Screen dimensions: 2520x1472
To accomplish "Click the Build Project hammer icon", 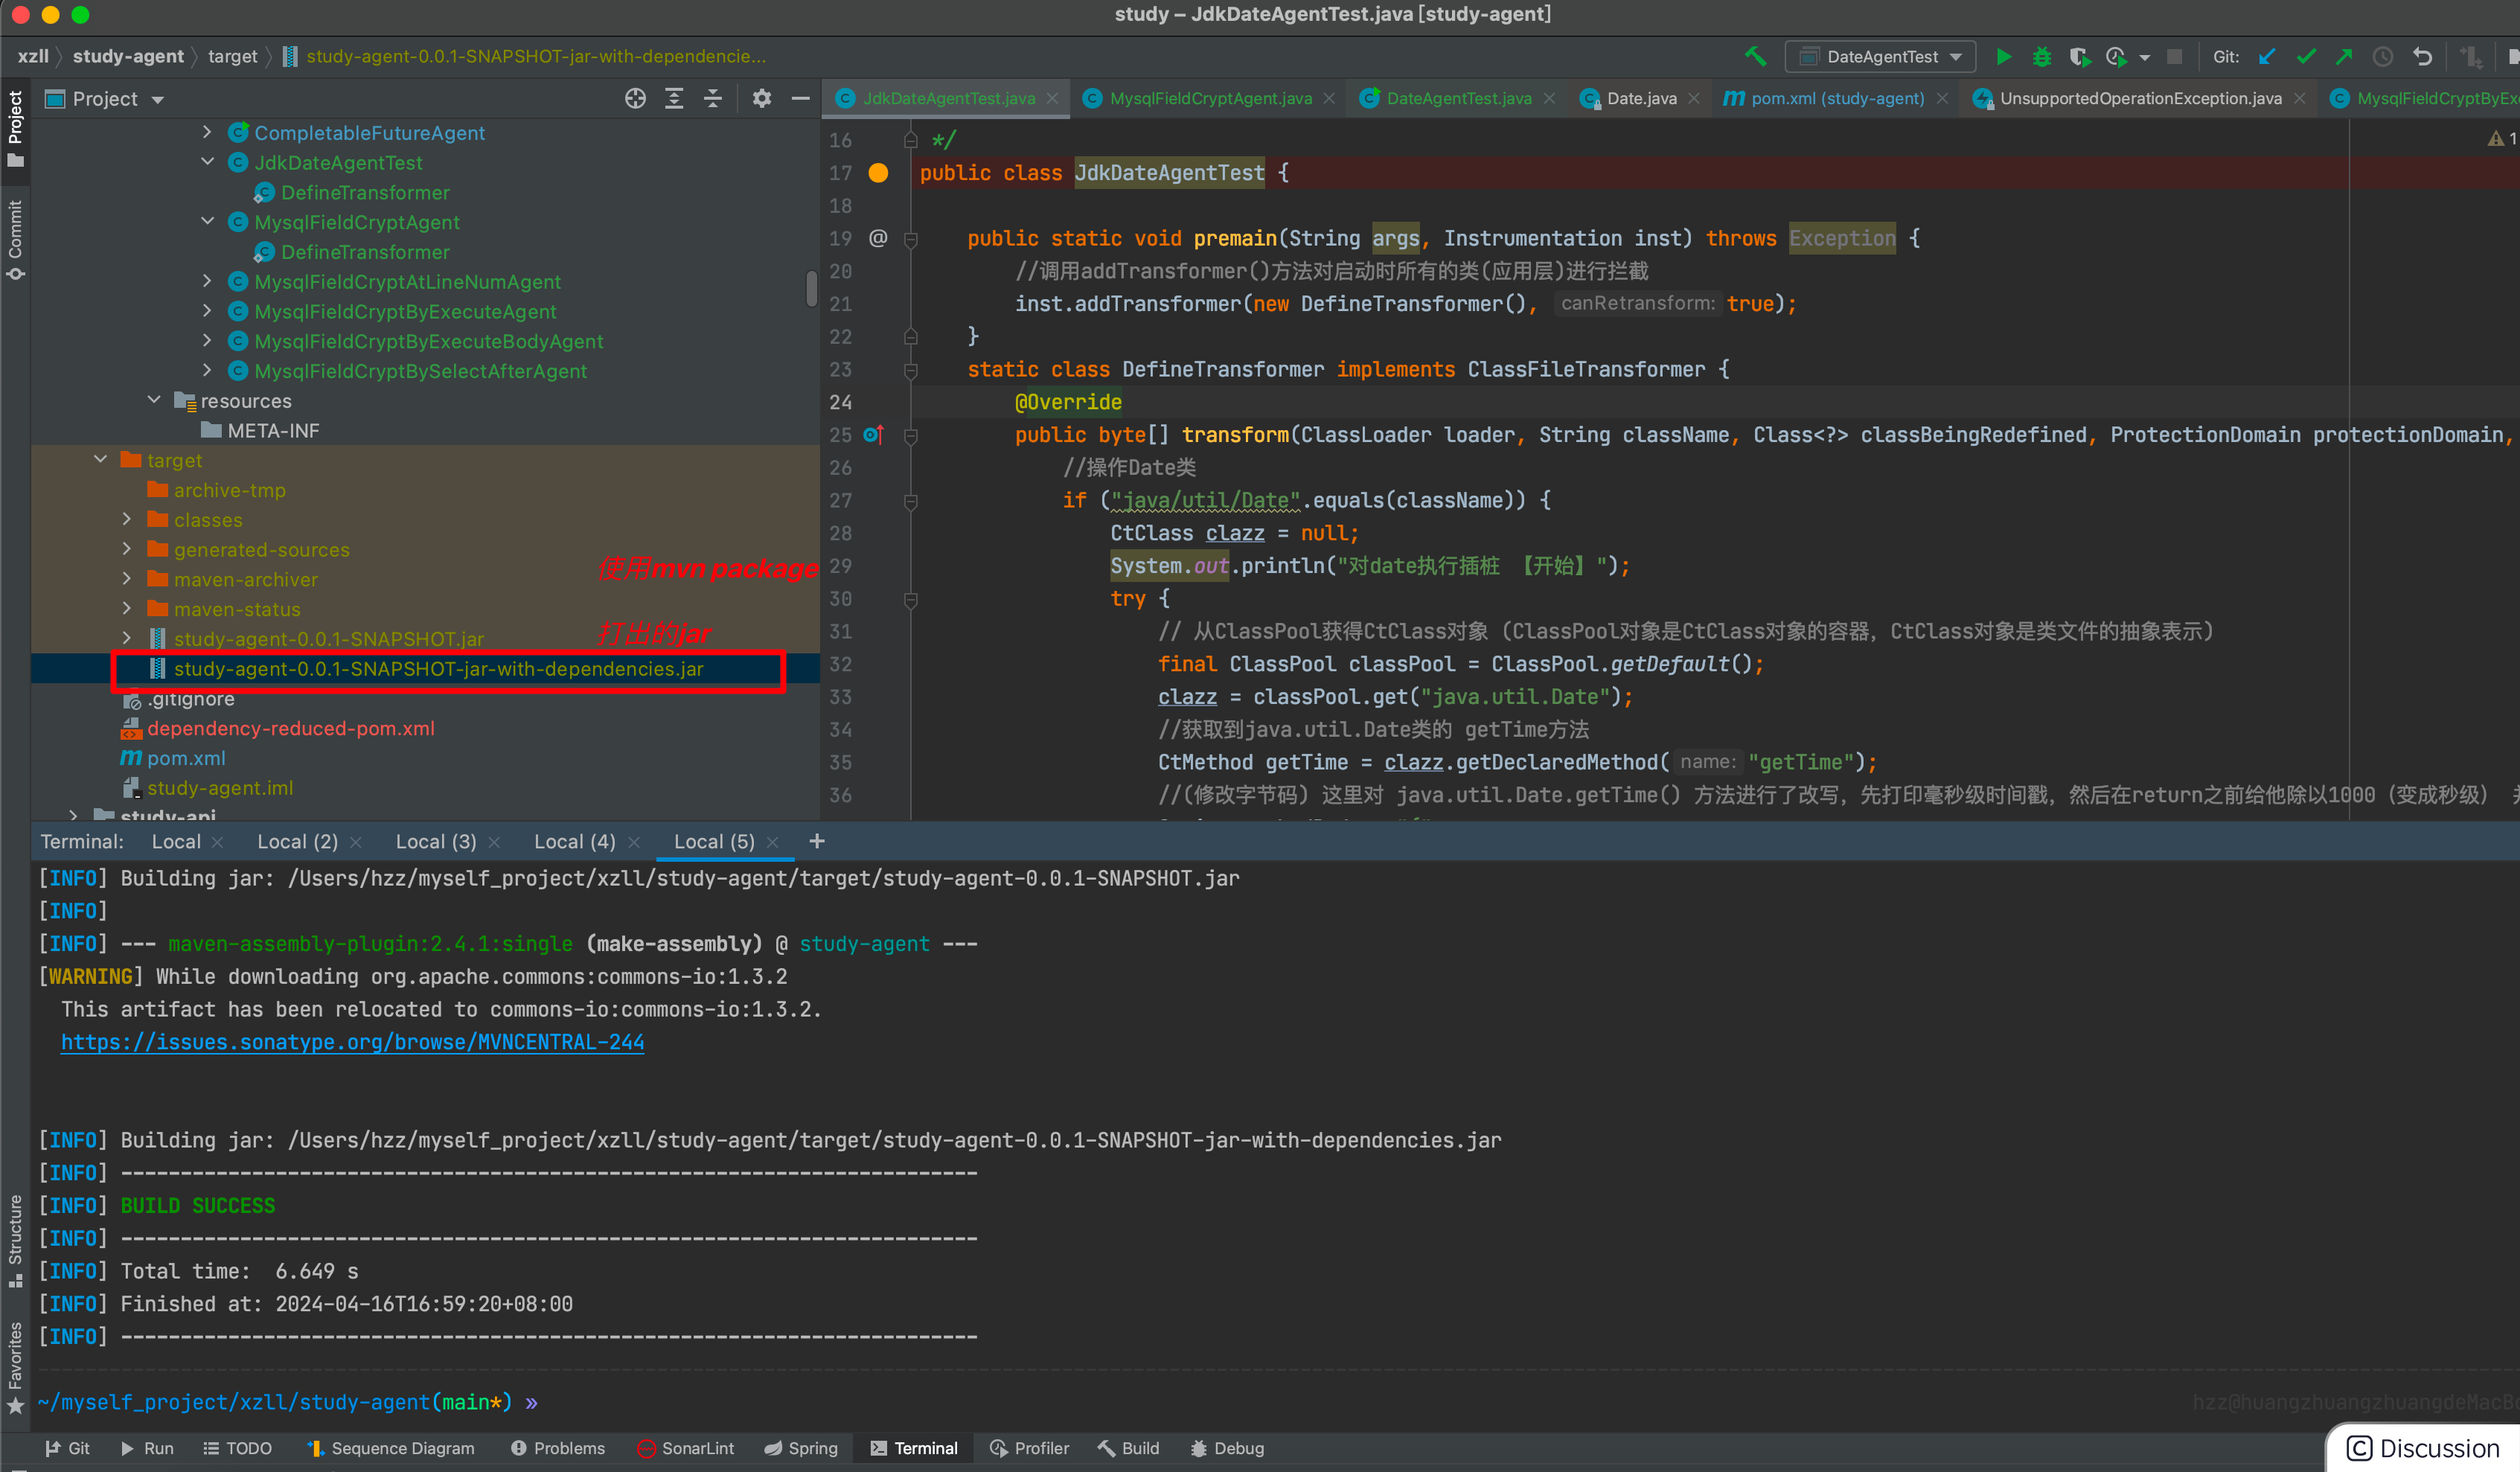I will pyautogui.click(x=1755, y=56).
